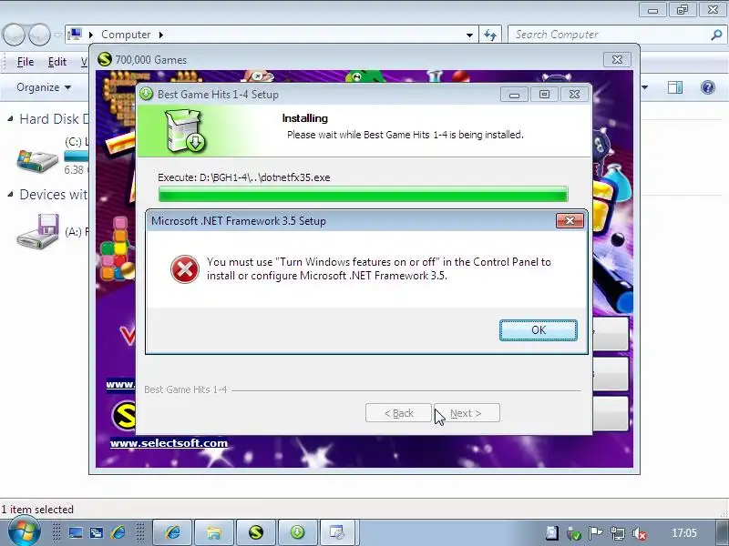This screenshot has width=729, height=546.
Task: Click Switch between windows quick launch icon
Action: tap(97, 532)
